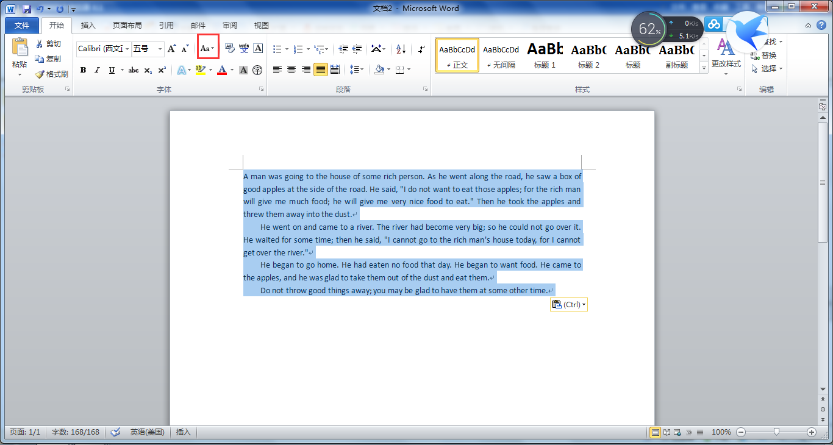833x445 pixels.
Task: Click the Save icon in quick access toolbar
Action: [x=26, y=9]
